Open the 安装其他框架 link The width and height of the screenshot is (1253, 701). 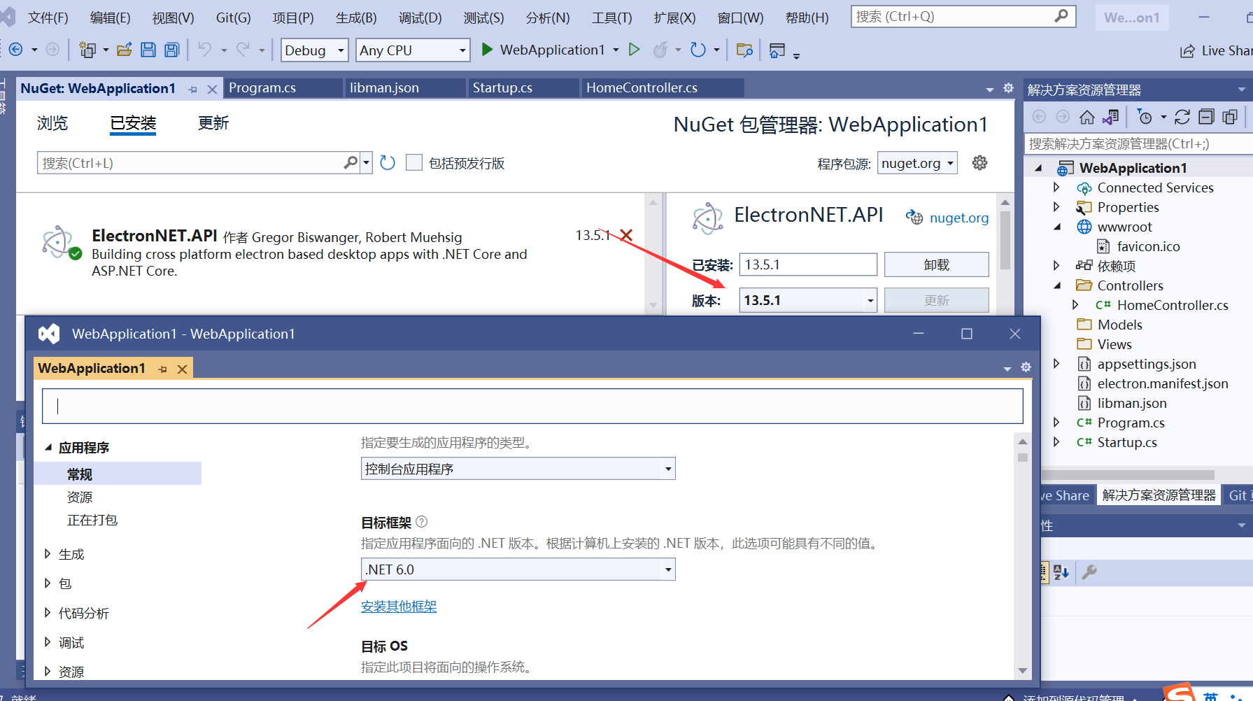click(399, 607)
